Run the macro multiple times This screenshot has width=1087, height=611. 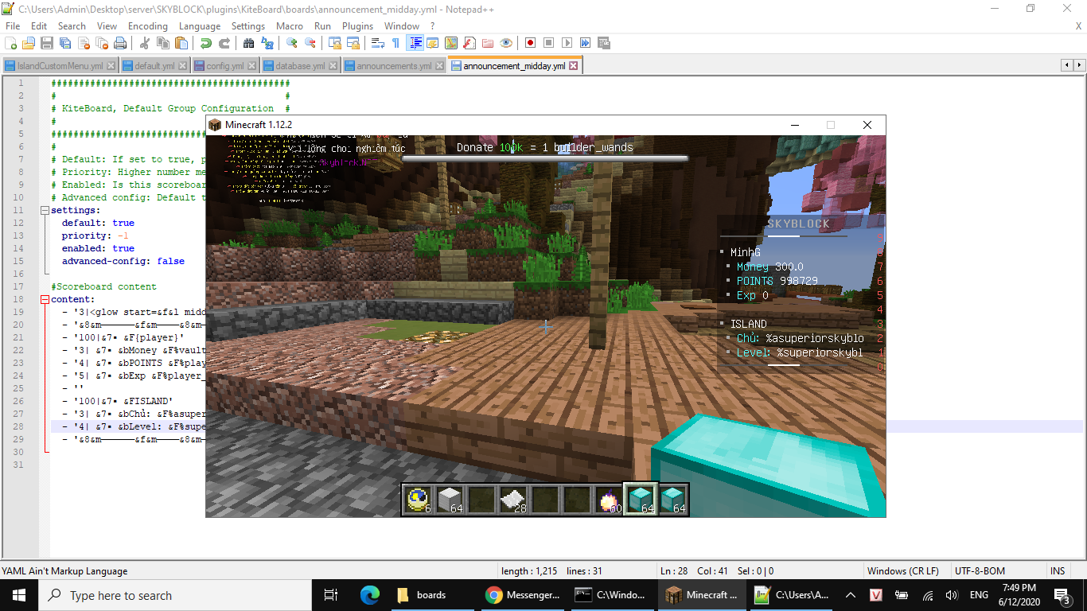coord(586,43)
